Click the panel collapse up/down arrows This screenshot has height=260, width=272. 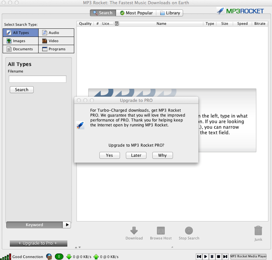pyautogui.click(x=78, y=247)
